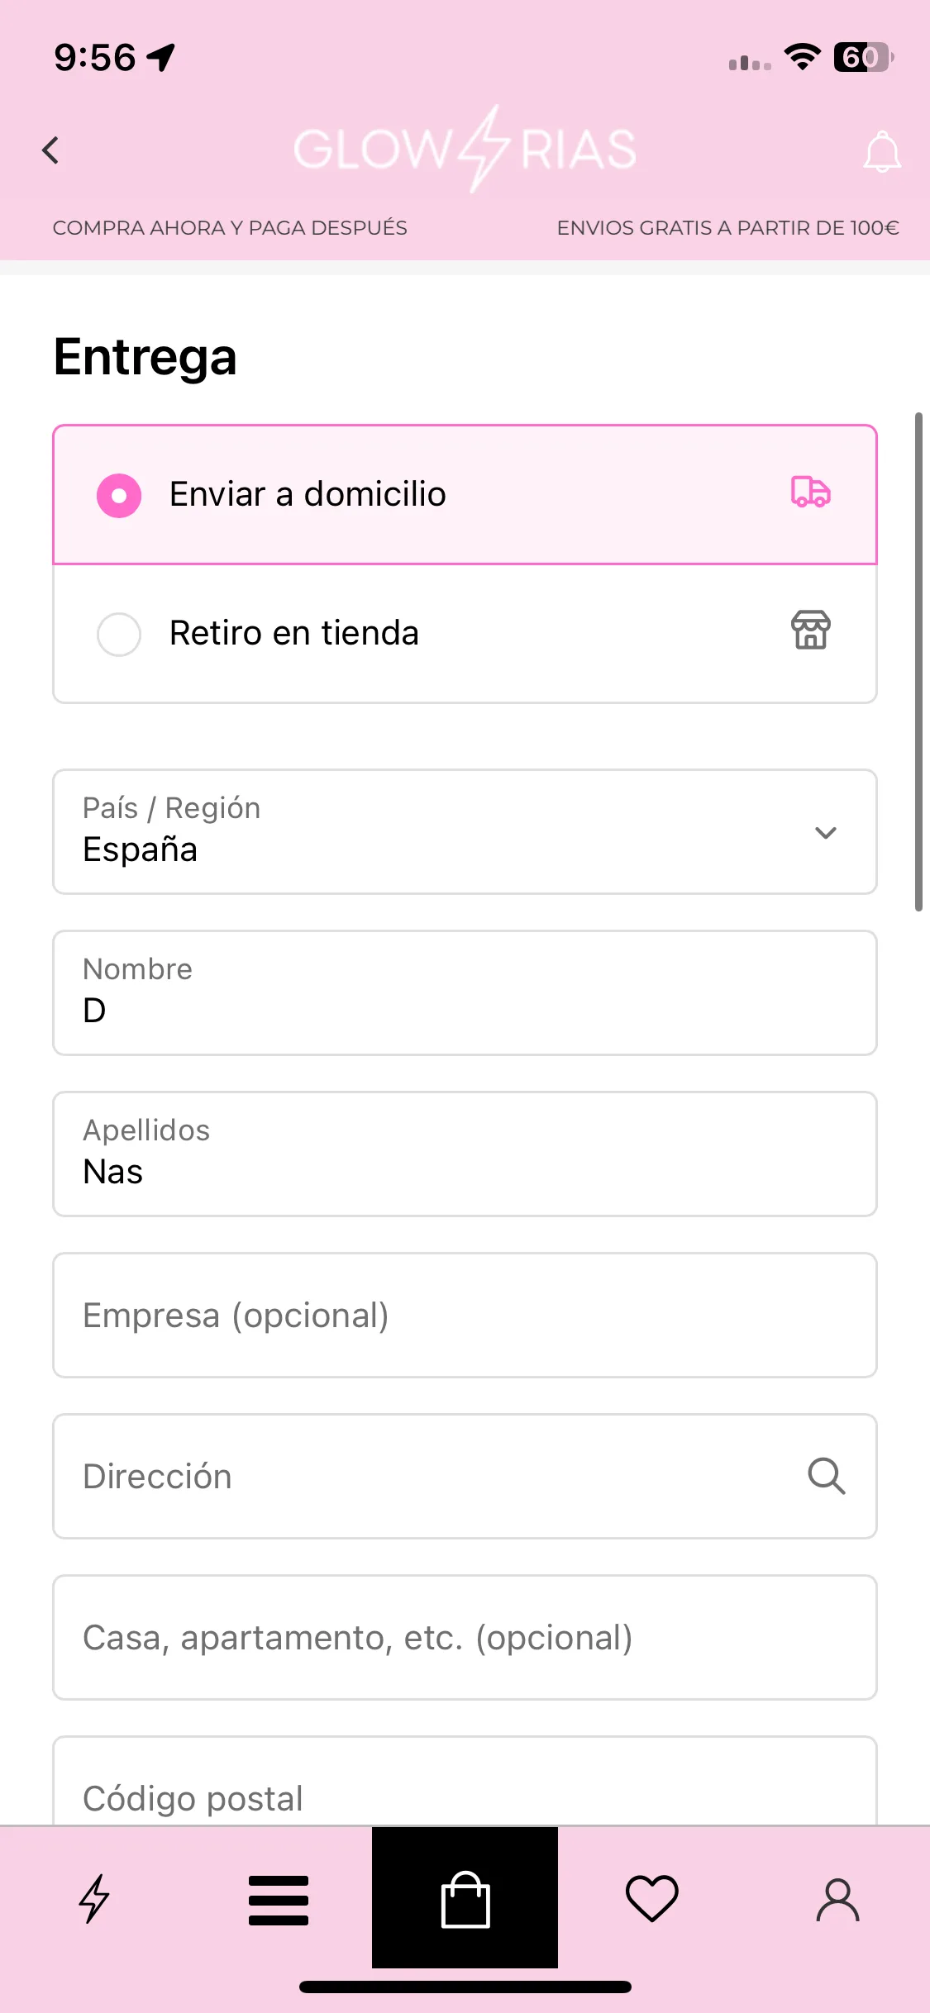Open notifications bell icon
930x2013 pixels.
(881, 152)
